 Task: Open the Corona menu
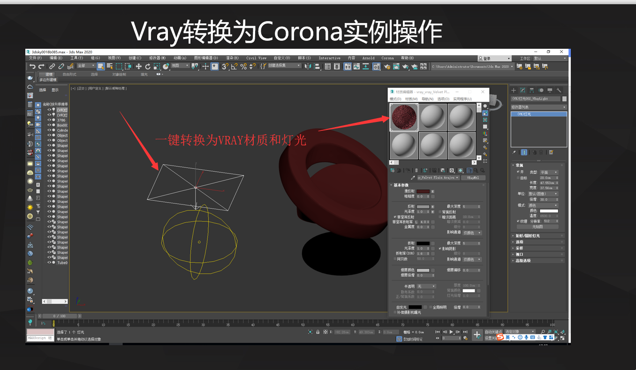pos(387,58)
